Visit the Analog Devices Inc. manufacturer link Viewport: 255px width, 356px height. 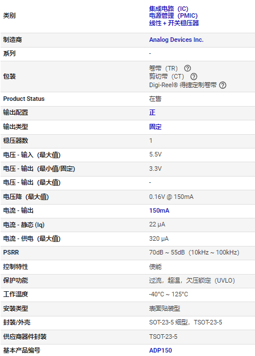(x=176, y=40)
